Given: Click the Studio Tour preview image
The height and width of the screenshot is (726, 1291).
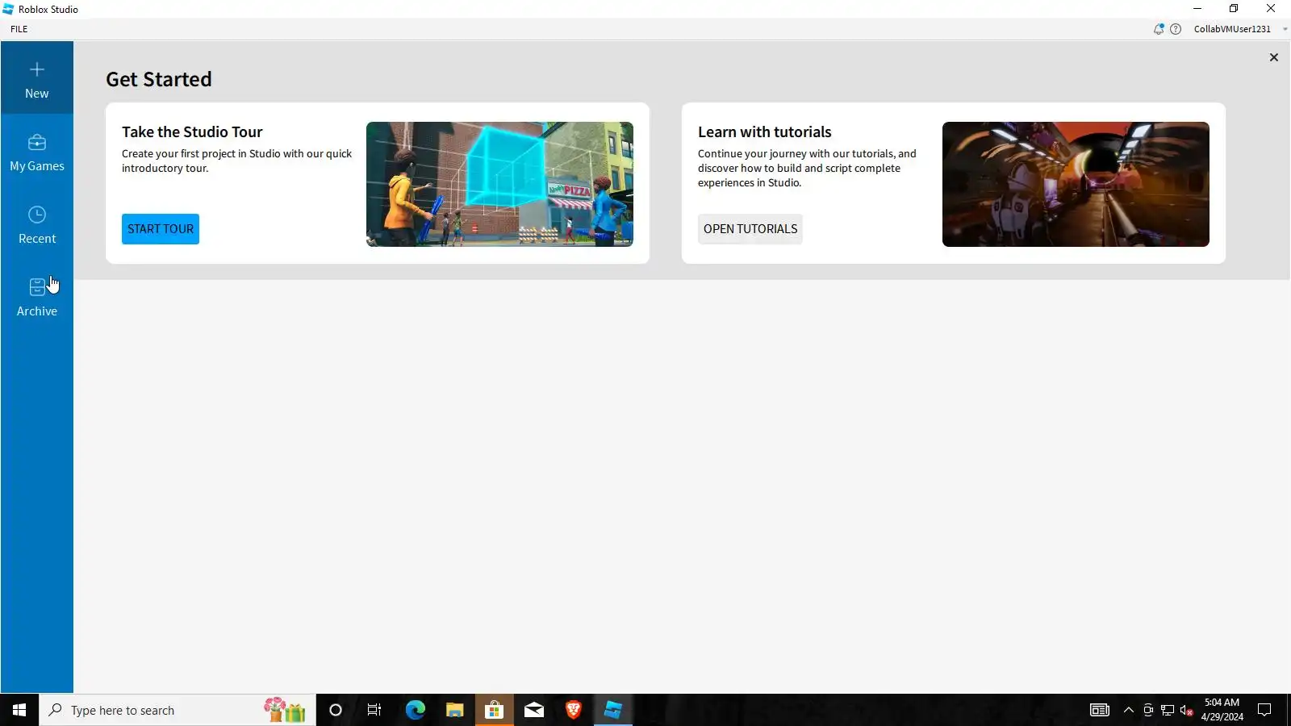Looking at the screenshot, I should point(499,184).
